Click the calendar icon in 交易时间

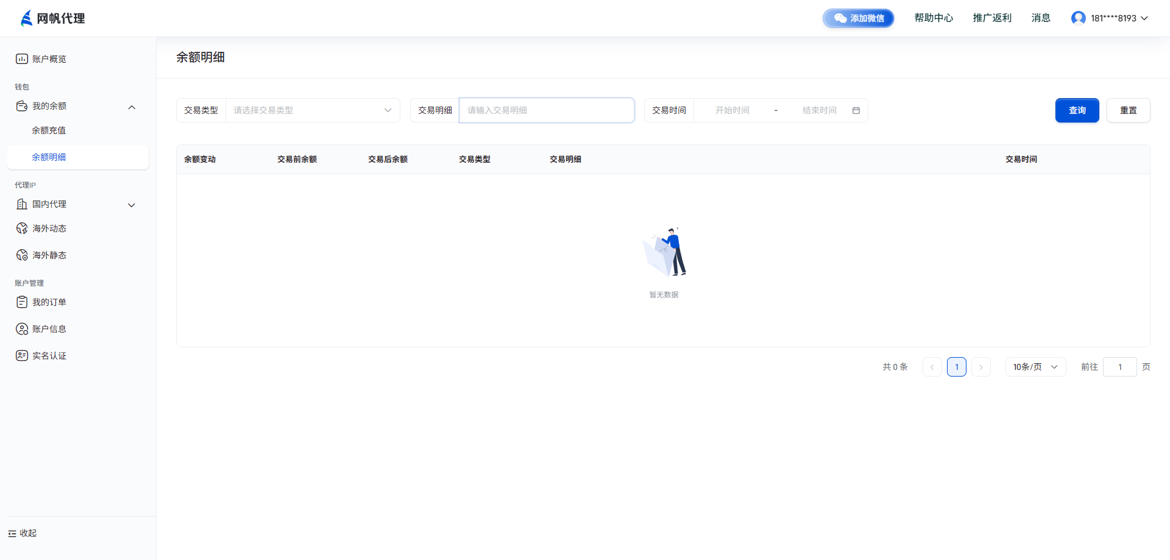click(x=856, y=110)
